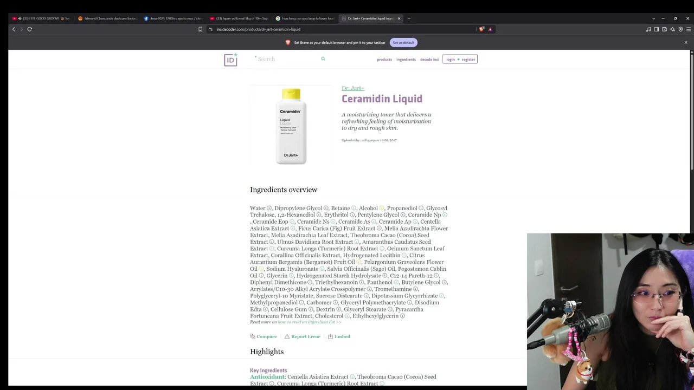Bookmark this page from the address bar
The image size is (694, 390).
200,29
